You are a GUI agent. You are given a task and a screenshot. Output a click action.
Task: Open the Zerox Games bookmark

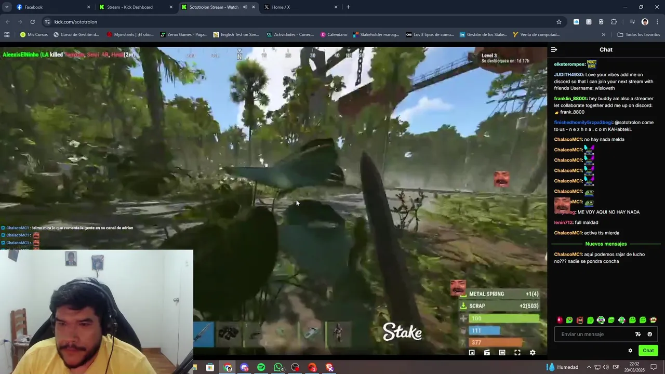(183, 35)
